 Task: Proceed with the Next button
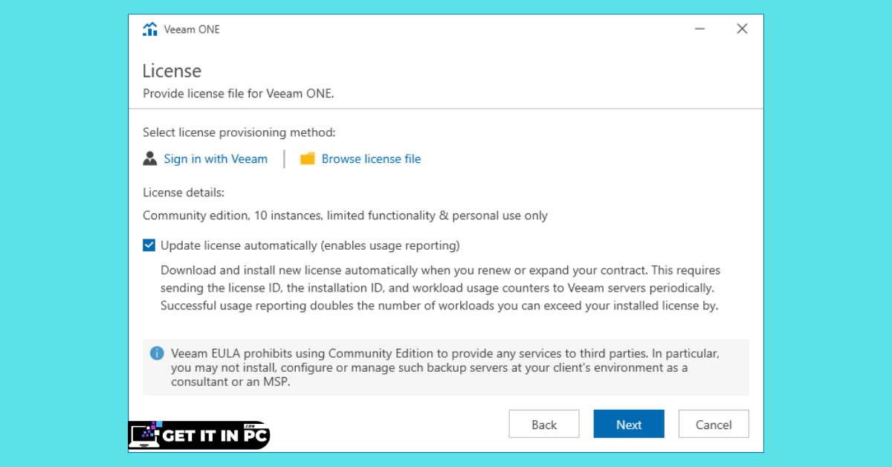pos(629,424)
